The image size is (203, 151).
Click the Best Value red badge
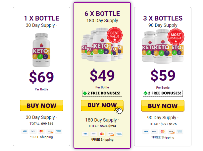coord(115,35)
